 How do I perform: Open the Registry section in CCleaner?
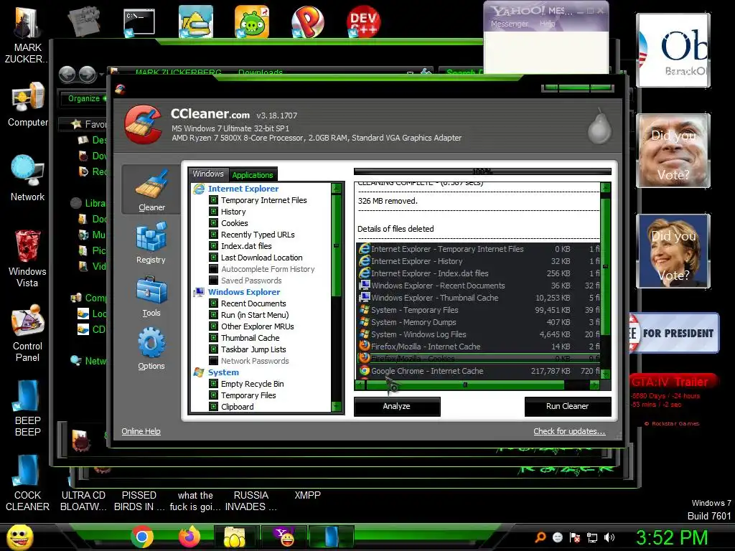[x=151, y=242]
